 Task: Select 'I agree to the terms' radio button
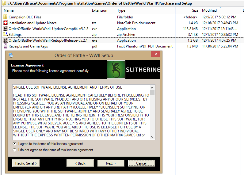(x=14, y=144)
